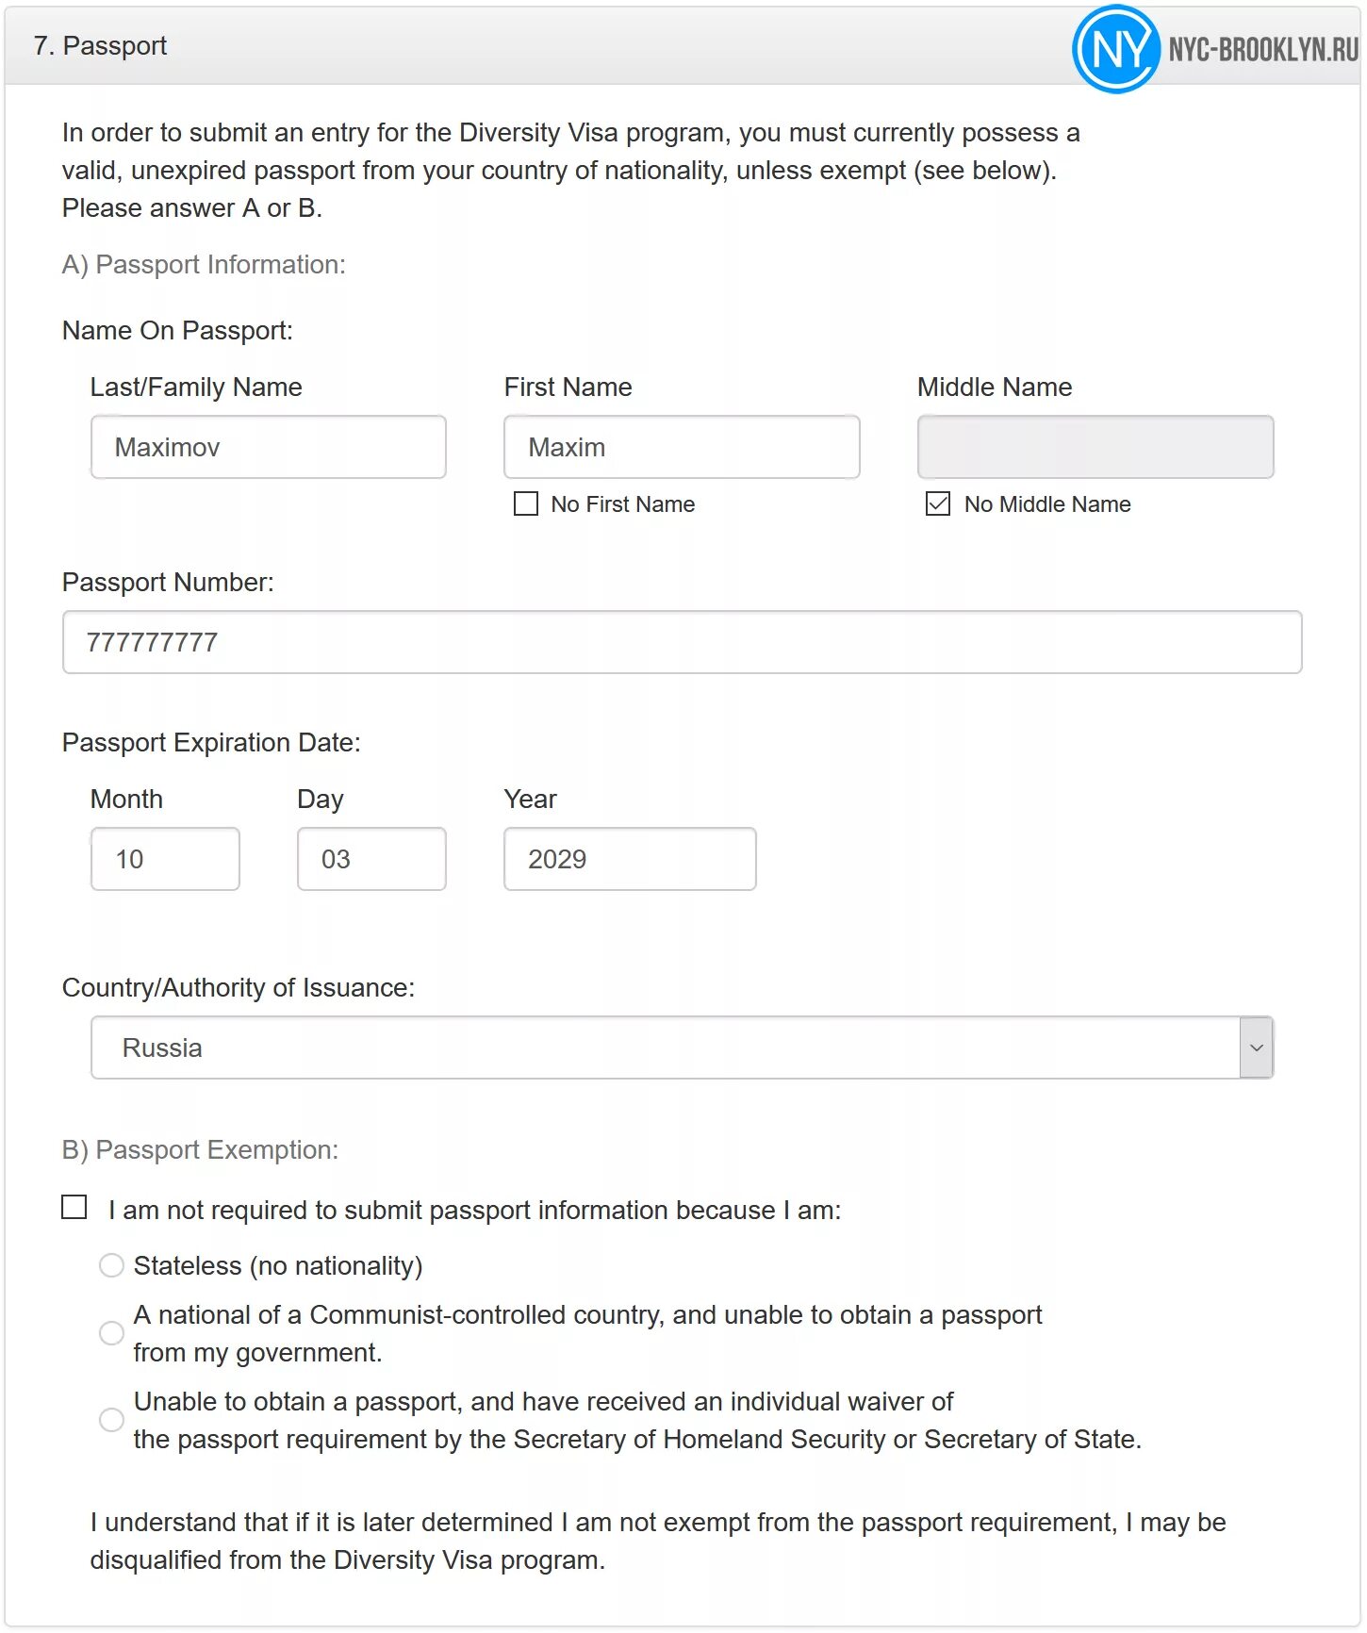The image size is (1367, 1633).
Task: Choose the Communist-controlled country radio option
Action: 111,1333
